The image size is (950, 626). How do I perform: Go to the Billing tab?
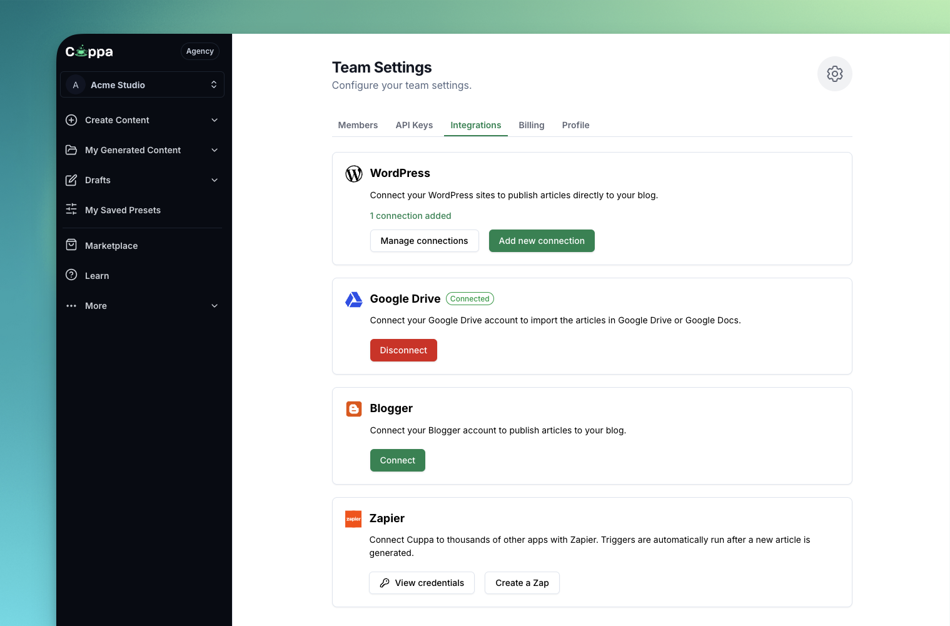[x=531, y=125]
